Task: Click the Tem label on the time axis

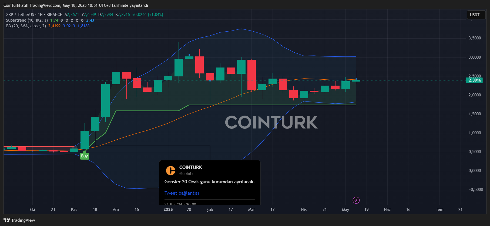Action: click(439, 210)
